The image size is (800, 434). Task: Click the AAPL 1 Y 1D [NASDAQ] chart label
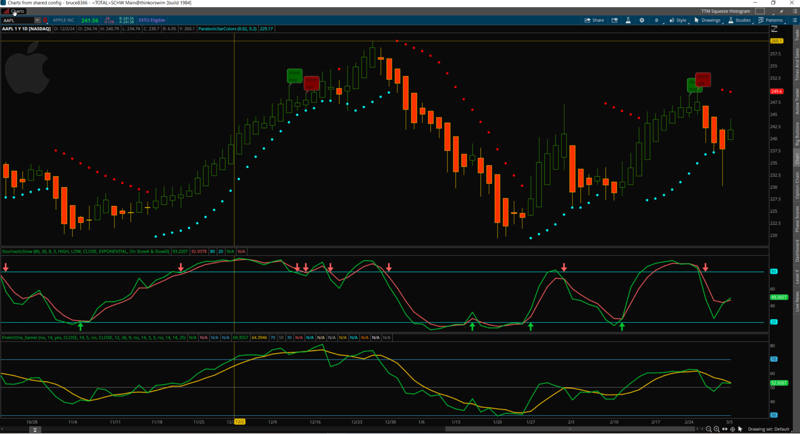point(26,29)
